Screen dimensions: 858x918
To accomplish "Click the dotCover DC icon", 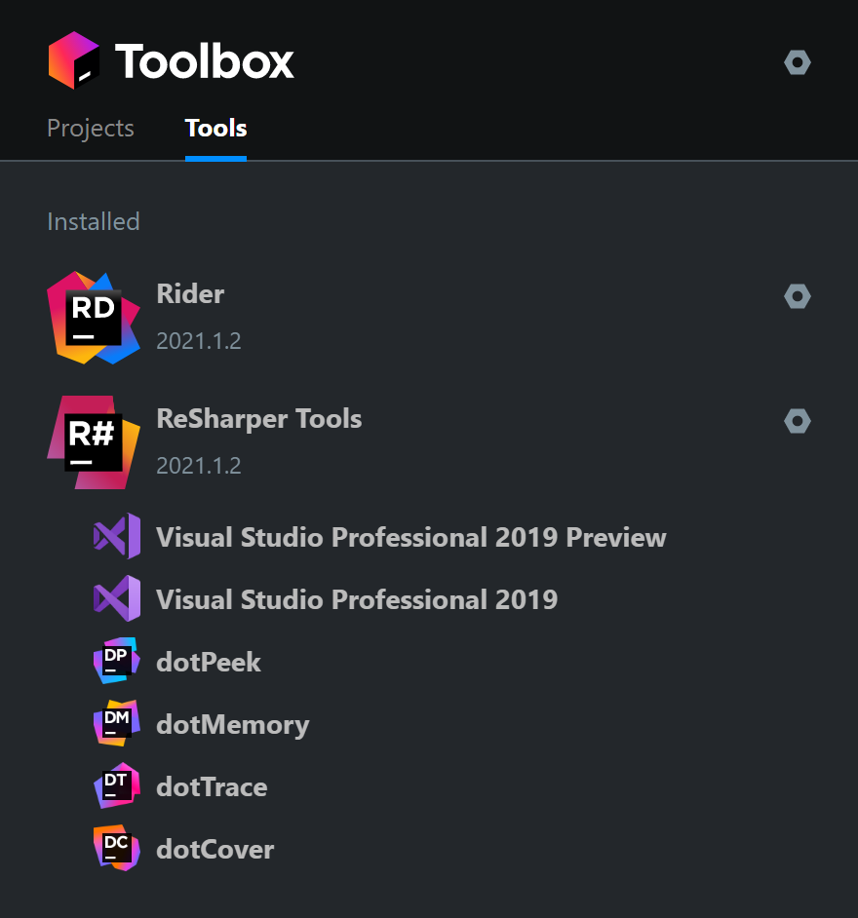I will click(117, 848).
